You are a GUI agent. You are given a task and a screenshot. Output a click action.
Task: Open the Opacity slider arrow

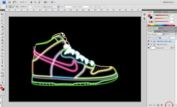(176, 34)
